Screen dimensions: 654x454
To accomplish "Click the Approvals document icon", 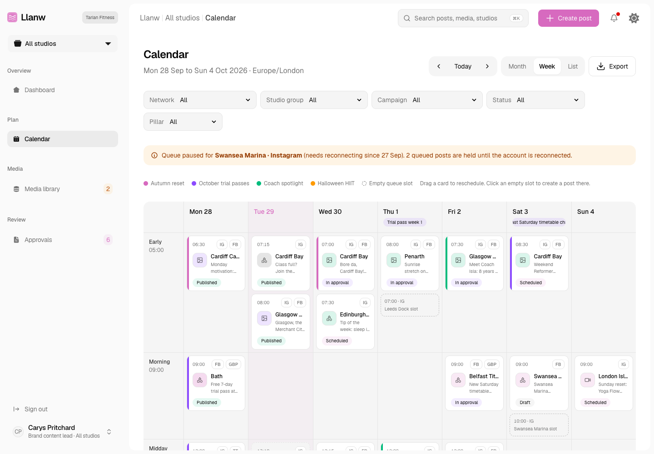I will pos(16,240).
